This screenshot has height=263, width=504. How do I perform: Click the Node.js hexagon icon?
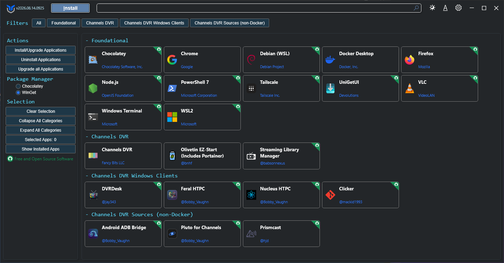tap(93, 88)
